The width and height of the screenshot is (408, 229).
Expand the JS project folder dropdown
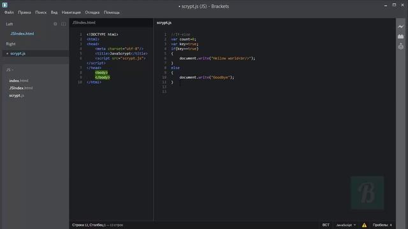(10, 70)
